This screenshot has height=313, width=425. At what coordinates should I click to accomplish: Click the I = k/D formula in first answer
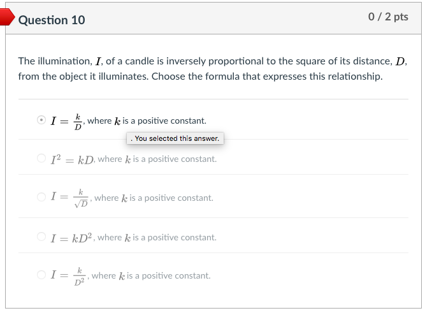click(x=67, y=120)
